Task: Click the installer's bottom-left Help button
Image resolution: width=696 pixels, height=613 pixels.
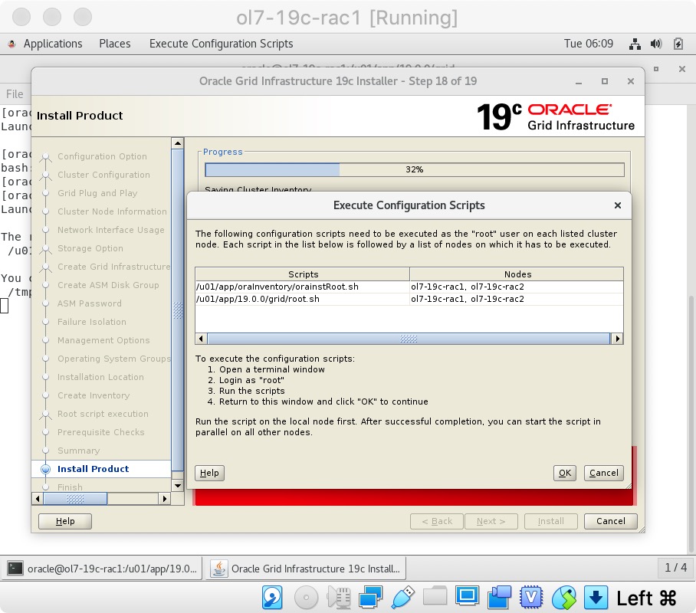Action: [65, 521]
